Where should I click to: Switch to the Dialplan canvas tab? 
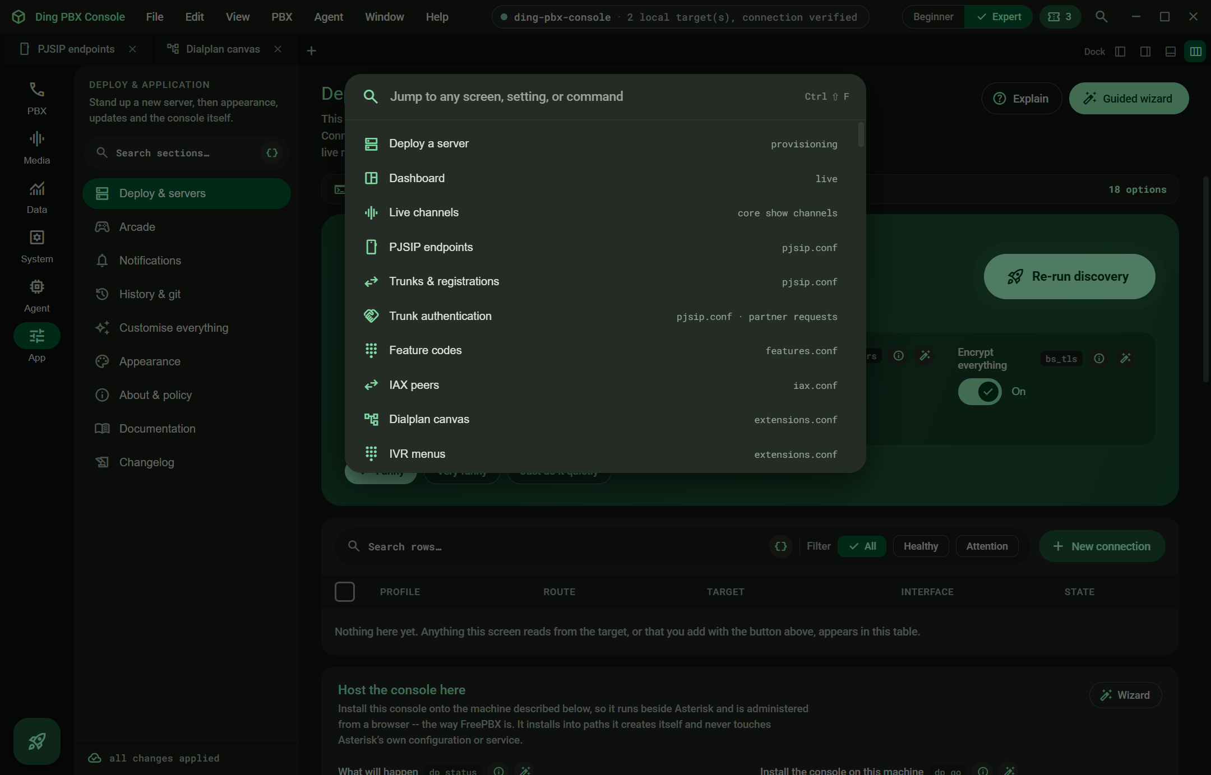223,49
